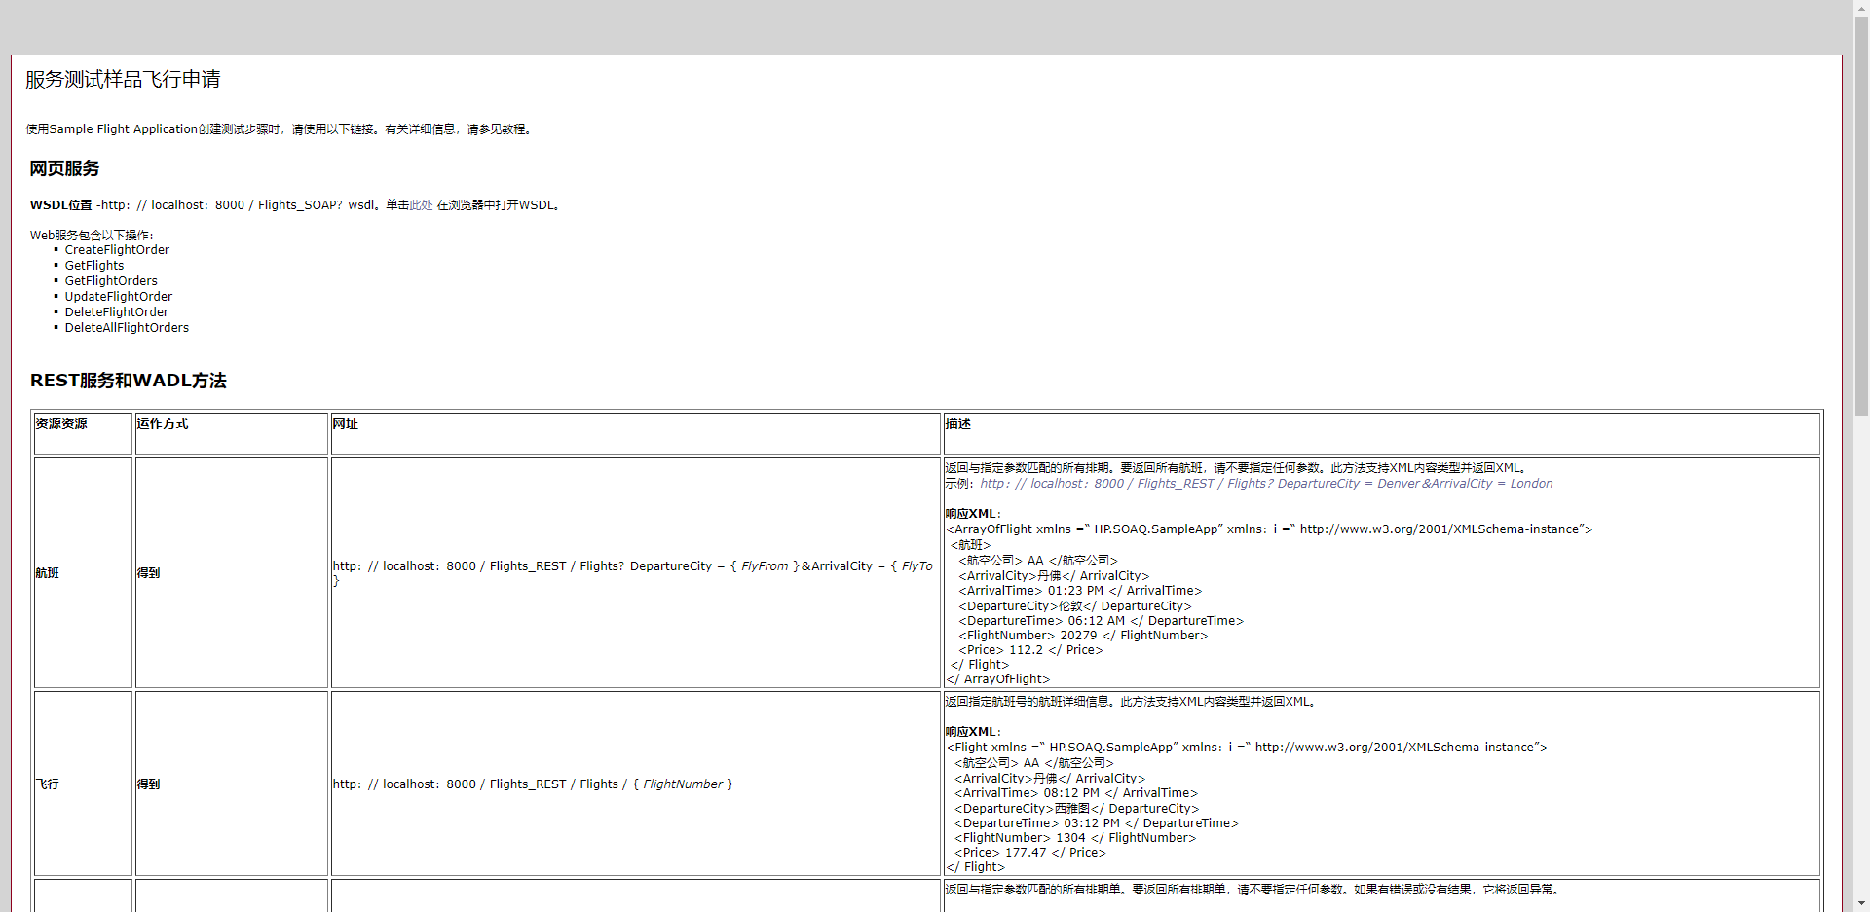The height and width of the screenshot is (912, 1870).
Task: Select the CreateFlightOrder operation
Action: click(x=117, y=249)
